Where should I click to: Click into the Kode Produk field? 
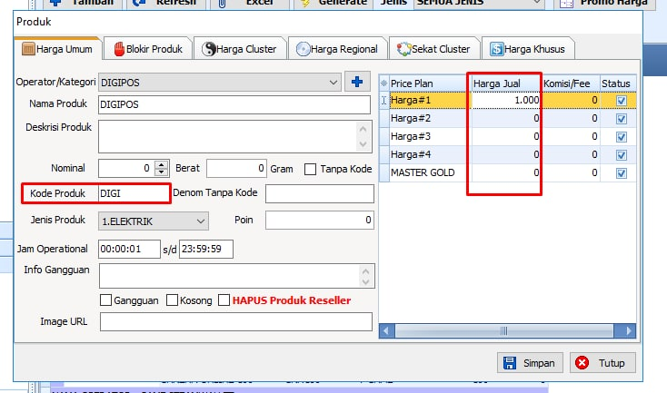pos(132,193)
